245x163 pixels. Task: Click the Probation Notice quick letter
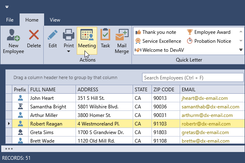click(209, 41)
